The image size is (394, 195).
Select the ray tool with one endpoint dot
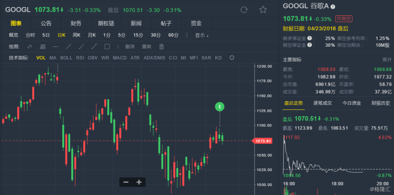click(81, 47)
